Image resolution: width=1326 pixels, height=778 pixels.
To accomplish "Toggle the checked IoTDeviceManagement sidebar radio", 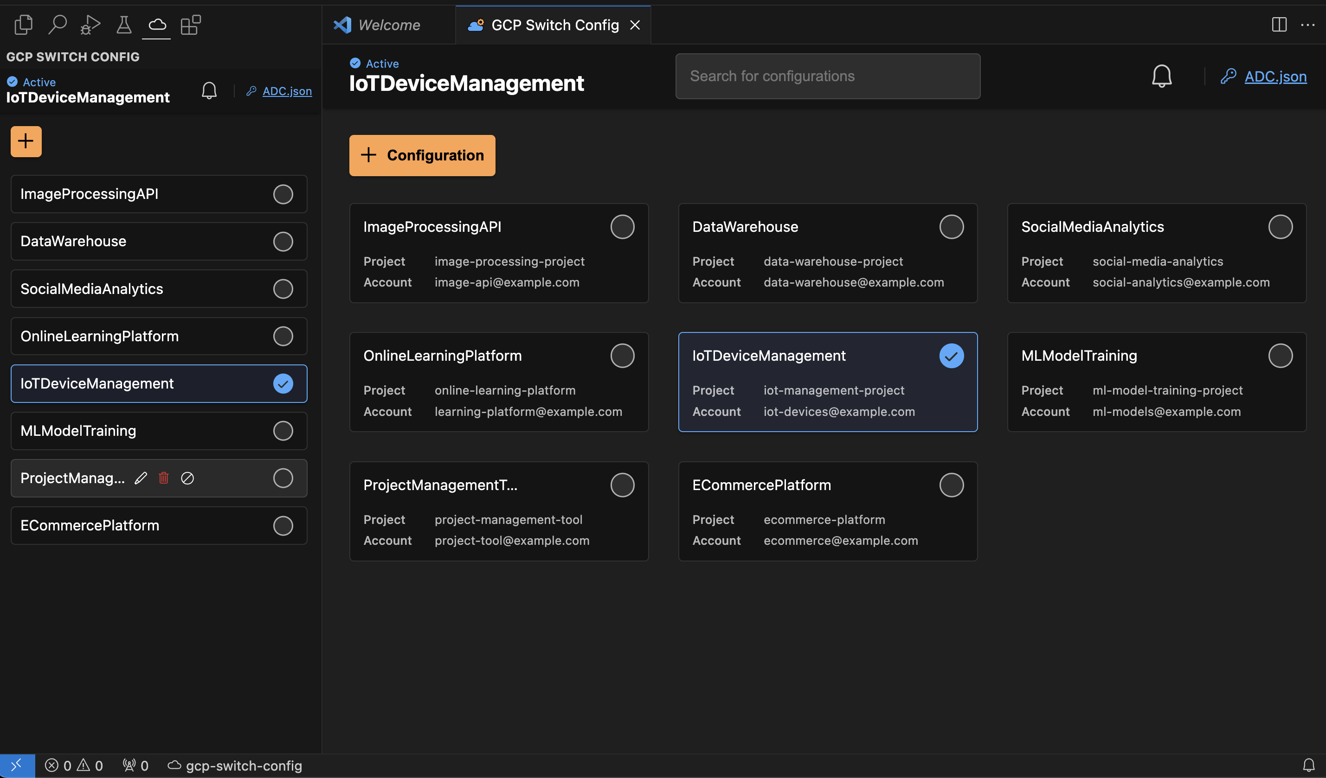I will (x=283, y=383).
